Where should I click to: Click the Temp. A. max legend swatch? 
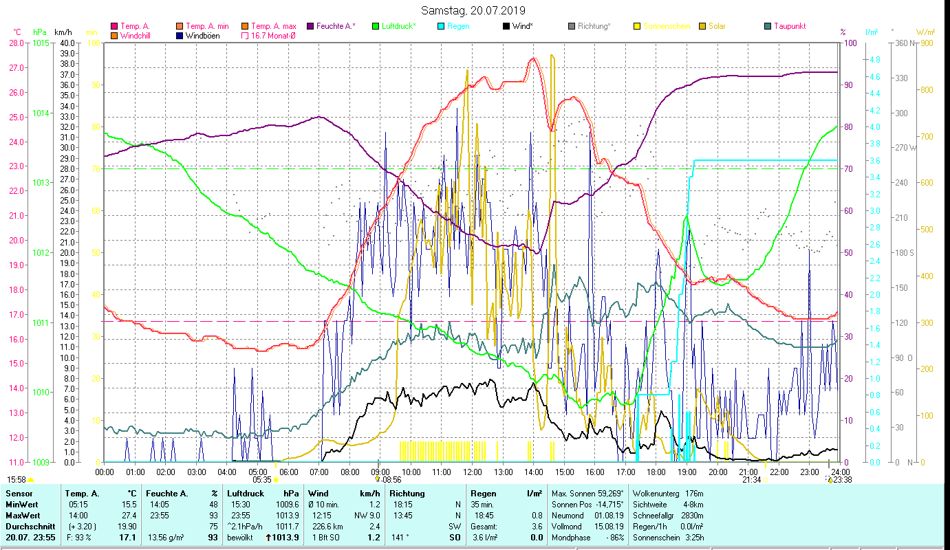click(245, 26)
